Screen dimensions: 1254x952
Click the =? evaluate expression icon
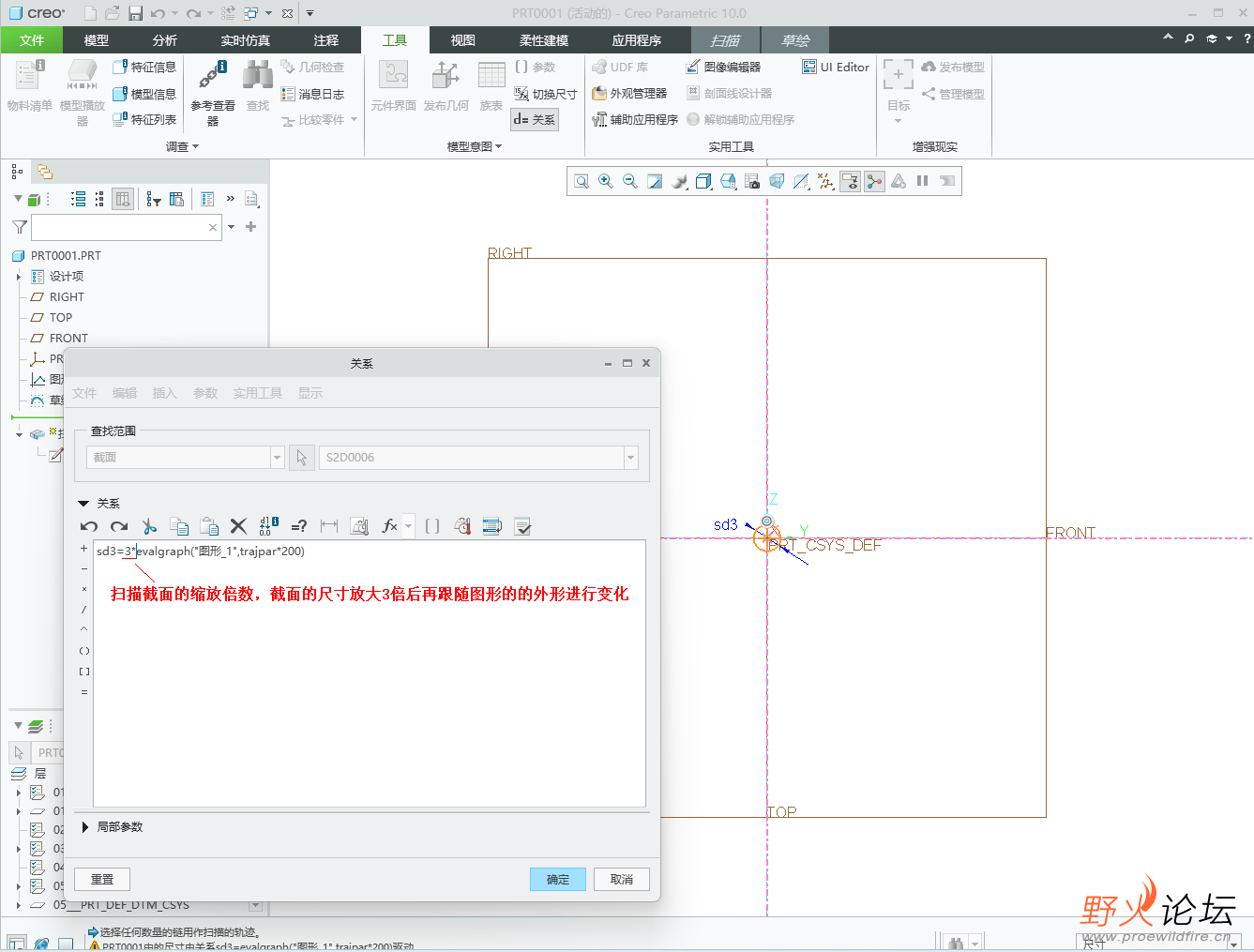(x=299, y=526)
